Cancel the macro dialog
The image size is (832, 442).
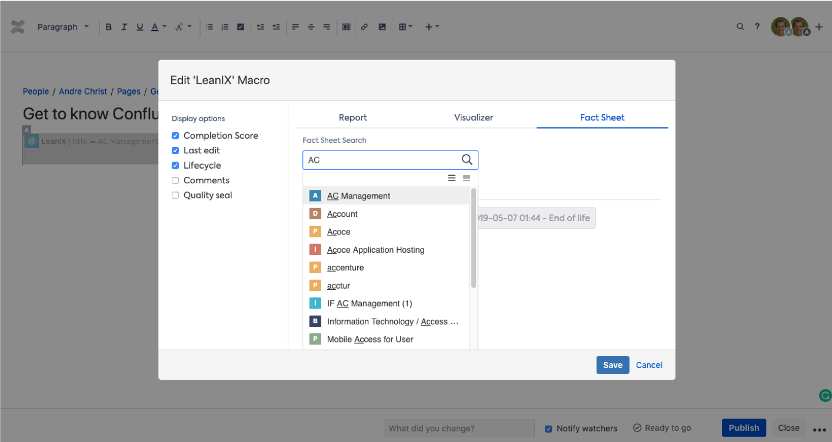click(x=649, y=365)
